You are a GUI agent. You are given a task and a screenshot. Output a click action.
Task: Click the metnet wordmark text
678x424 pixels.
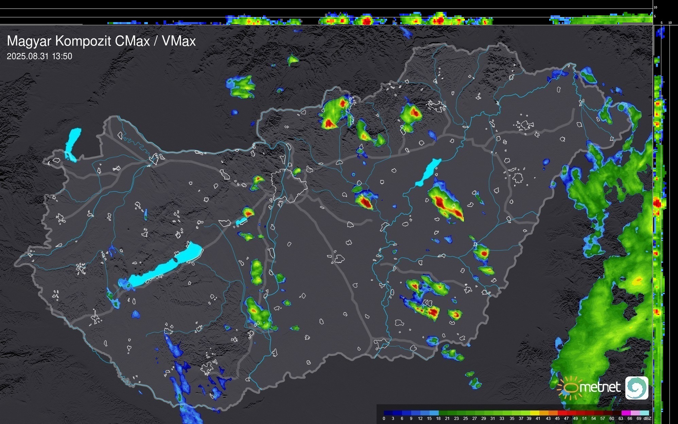click(x=600, y=387)
